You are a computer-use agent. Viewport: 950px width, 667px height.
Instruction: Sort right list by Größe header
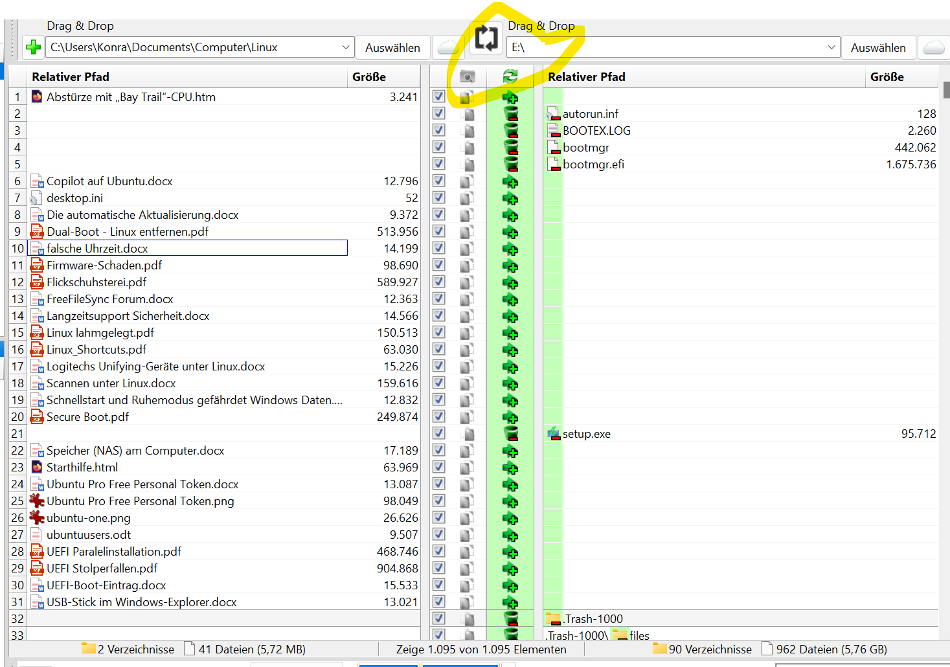click(902, 76)
